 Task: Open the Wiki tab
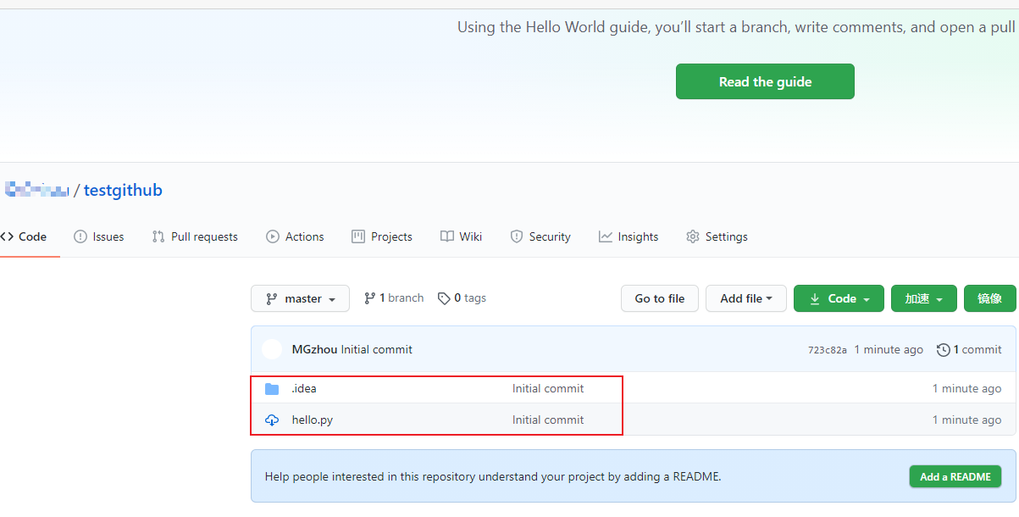pos(462,236)
